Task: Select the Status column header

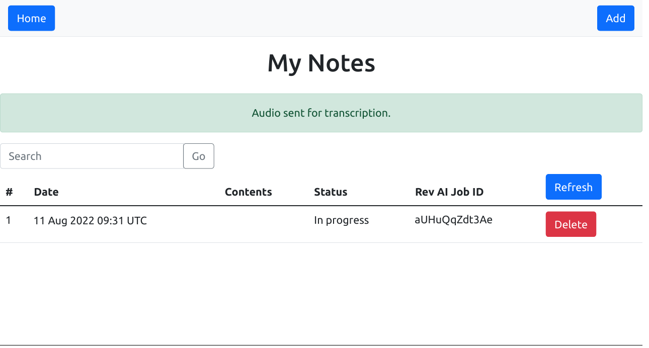Action: tap(331, 192)
